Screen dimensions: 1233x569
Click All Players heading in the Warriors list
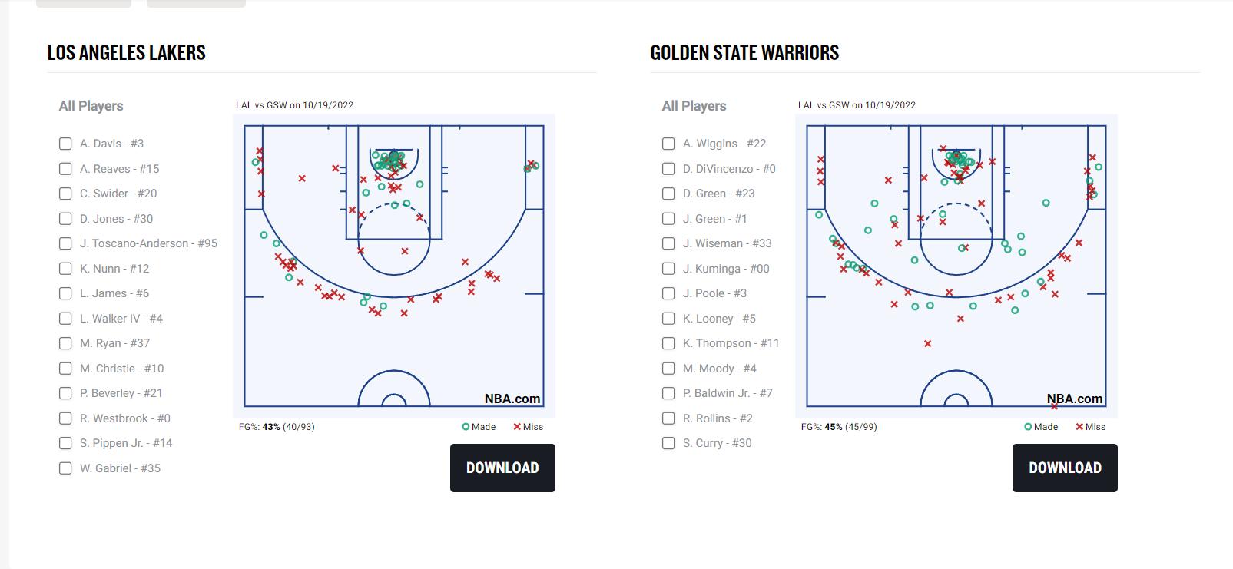point(694,106)
